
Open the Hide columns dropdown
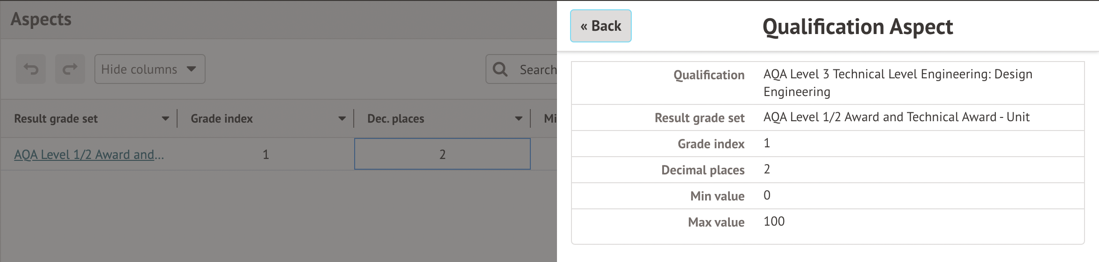[150, 69]
